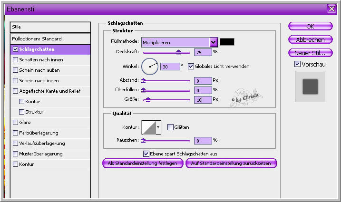Click the Deckkraft slider handle
The image size is (341, 202).
pos(178,52)
